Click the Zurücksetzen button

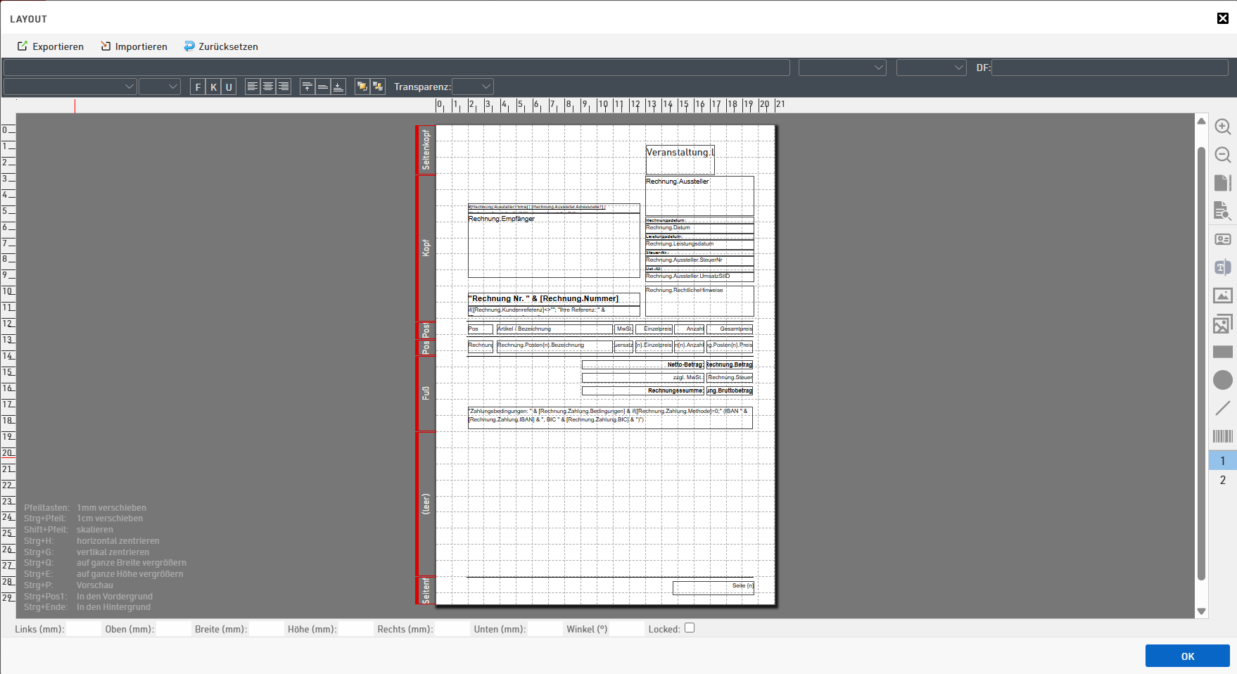click(221, 46)
